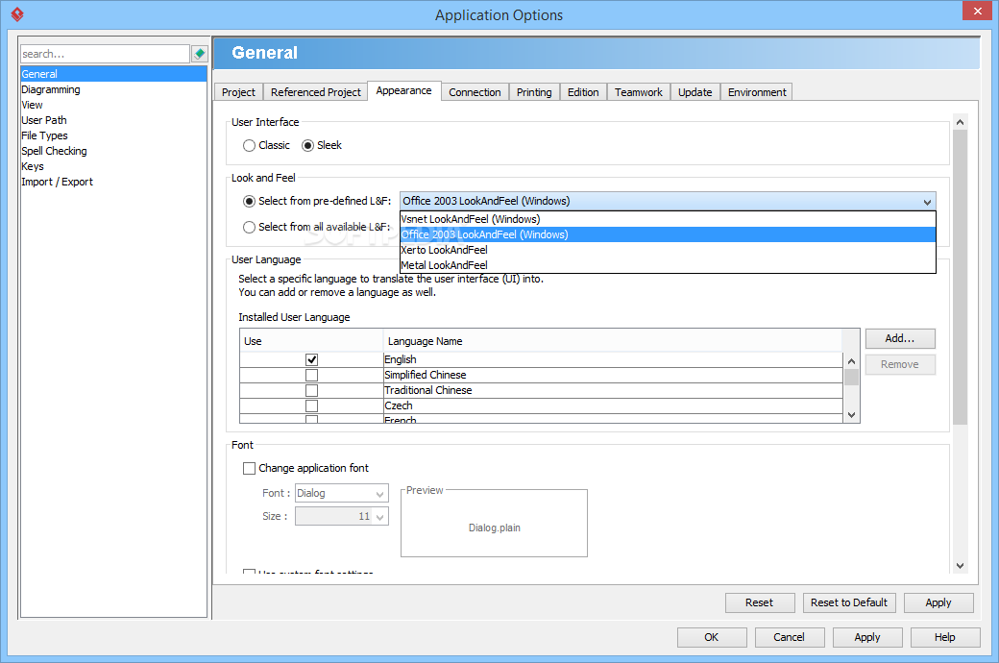Enable the Czech language Use checkbox
This screenshot has height=663, width=999.
point(311,405)
